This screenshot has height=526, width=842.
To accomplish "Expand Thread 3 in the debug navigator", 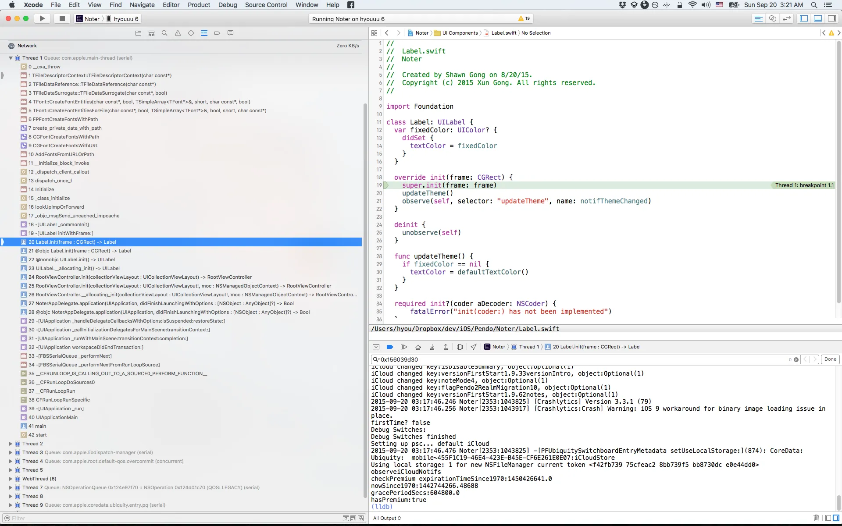I will 11,452.
